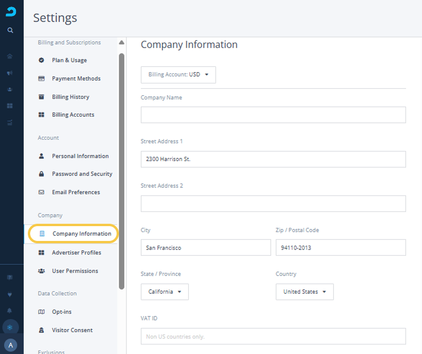Open the Country United States dropdown
Viewport: 422px width, 354px height.
tap(304, 292)
